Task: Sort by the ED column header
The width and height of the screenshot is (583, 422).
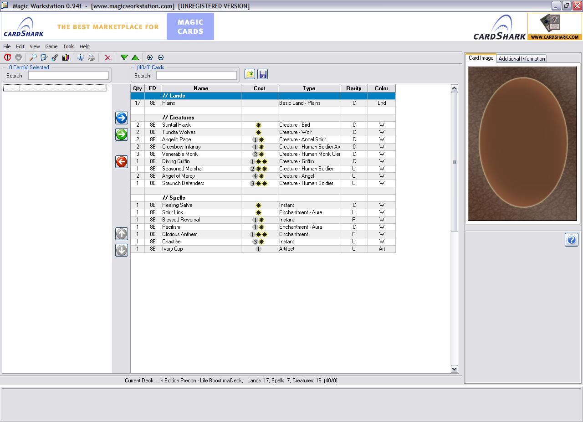Action: click(152, 88)
